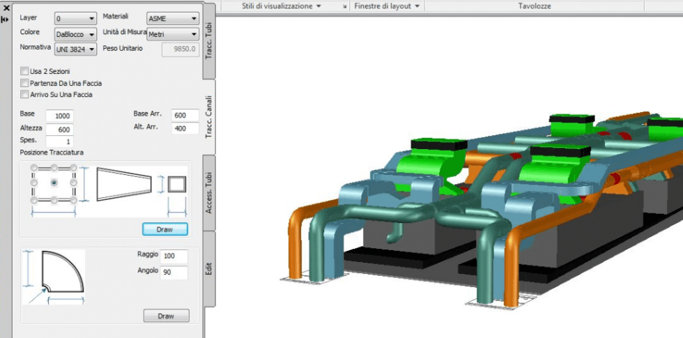Toggle the Arrivo Su Una Faccia checkbox
The height and width of the screenshot is (338, 683).
25,94
